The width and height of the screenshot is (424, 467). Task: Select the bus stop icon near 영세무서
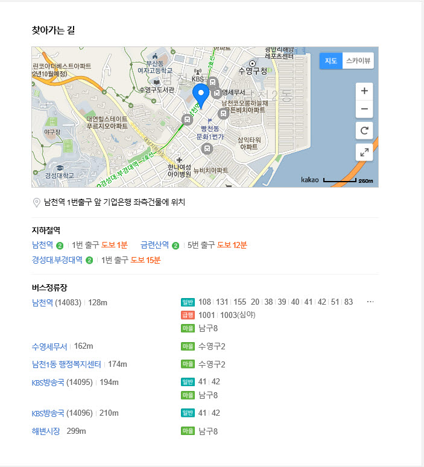217,94
